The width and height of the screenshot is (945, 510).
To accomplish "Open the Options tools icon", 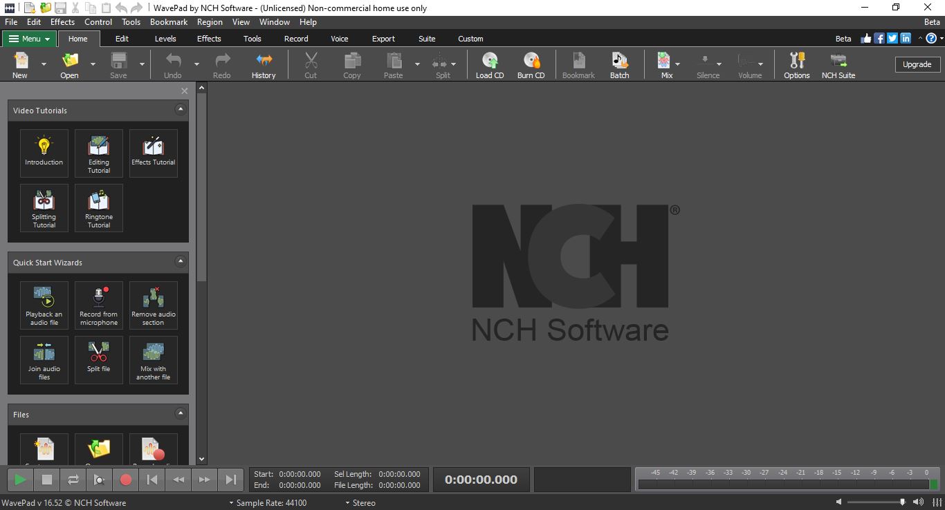I will click(x=797, y=65).
